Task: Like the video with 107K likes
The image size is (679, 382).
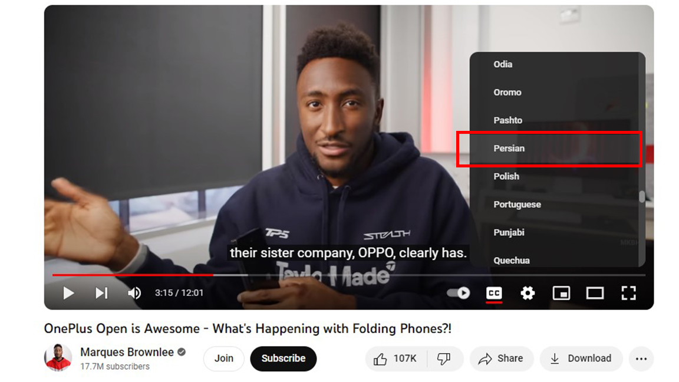Action: (x=396, y=358)
